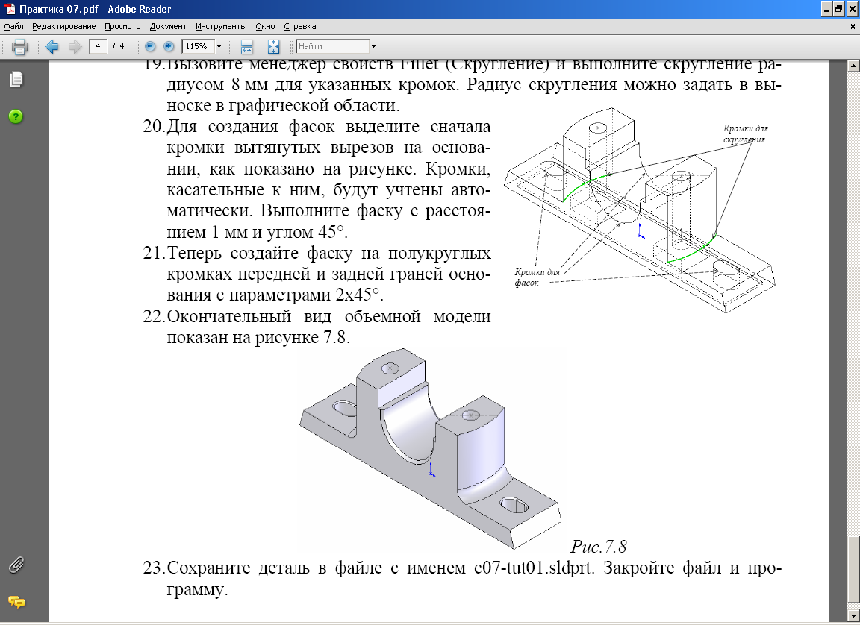The image size is (860, 625).
Task: Select the Fit Page icon
Action: 273,46
